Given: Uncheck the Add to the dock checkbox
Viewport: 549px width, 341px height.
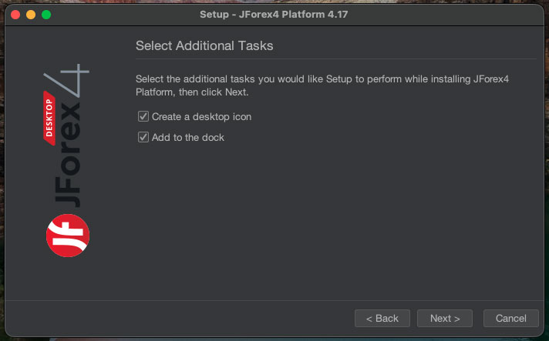Looking at the screenshot, I should pyautogui.click(x=143, y=138).
